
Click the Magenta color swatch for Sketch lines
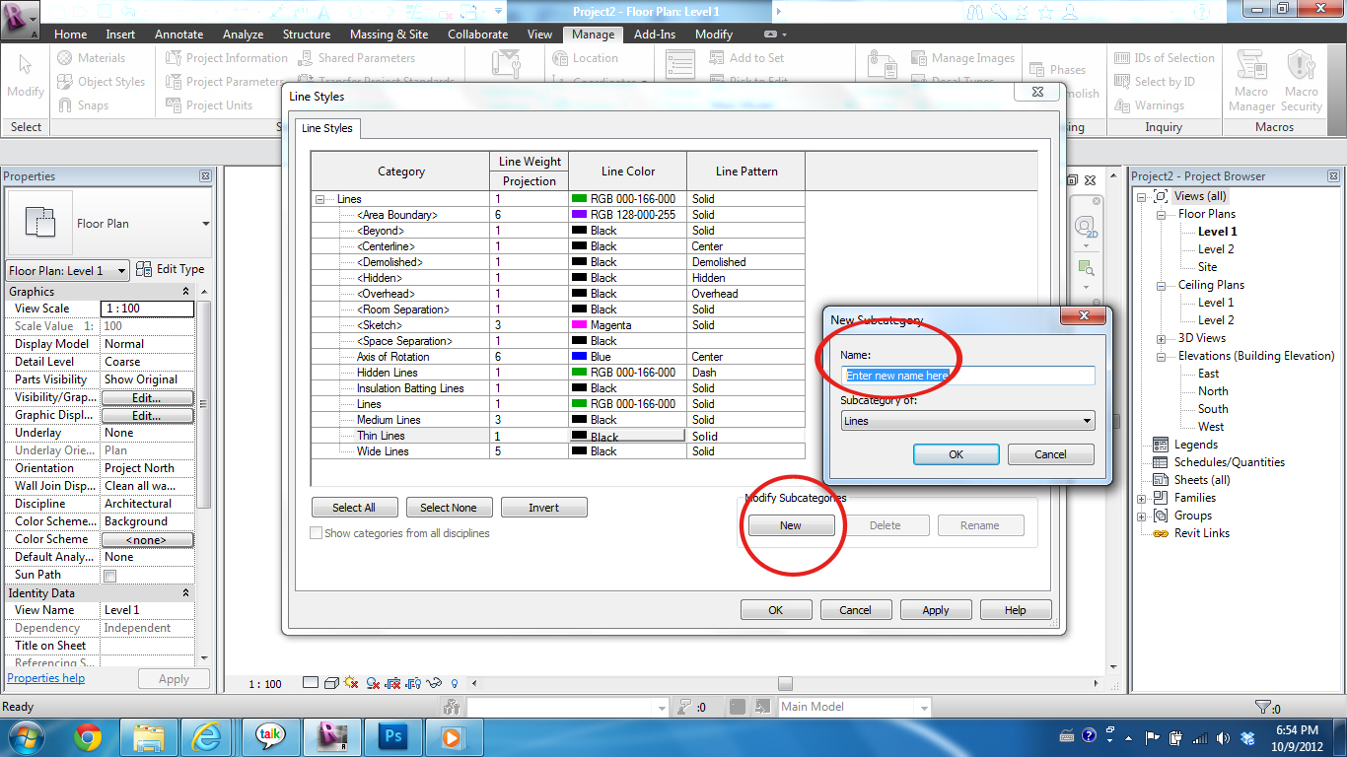pos(578,324)
